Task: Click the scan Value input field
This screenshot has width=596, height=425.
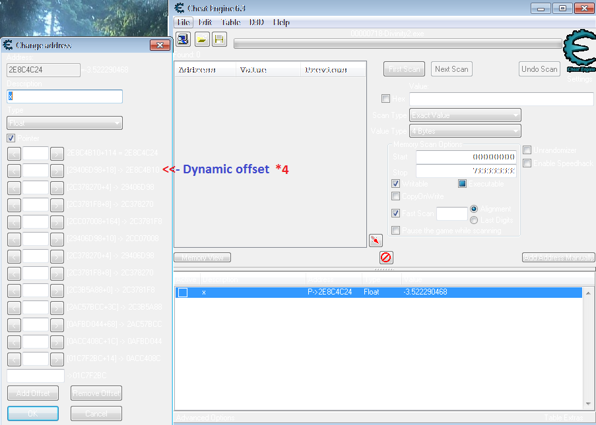Action: pyautogui.click(x=501, y=99)
